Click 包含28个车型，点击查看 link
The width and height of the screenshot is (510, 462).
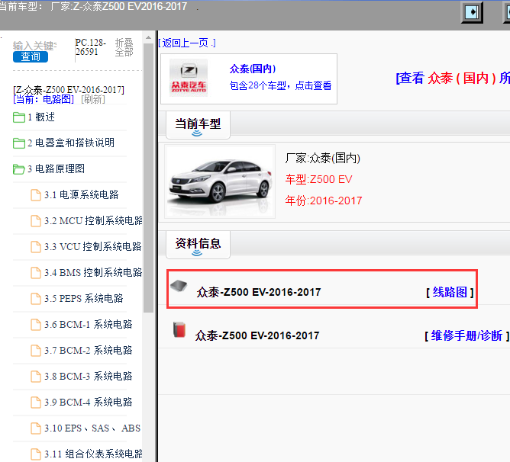tap(280, 85)
